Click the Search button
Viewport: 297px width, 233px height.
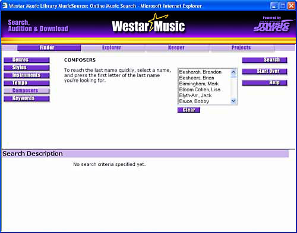pos(264,60)
